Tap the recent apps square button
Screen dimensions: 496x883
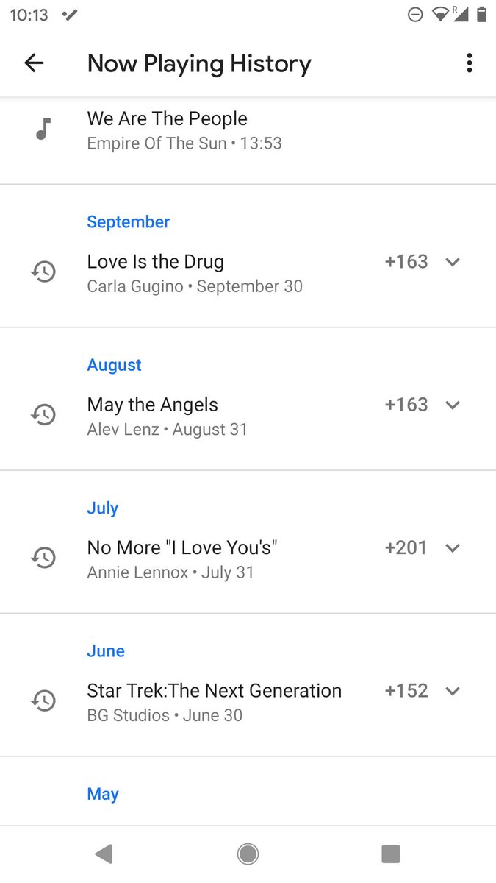pos(390,854)
